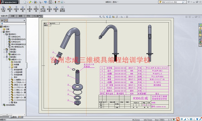Expand the 工程视图1 tree node
202x121 pixels.
4,49
